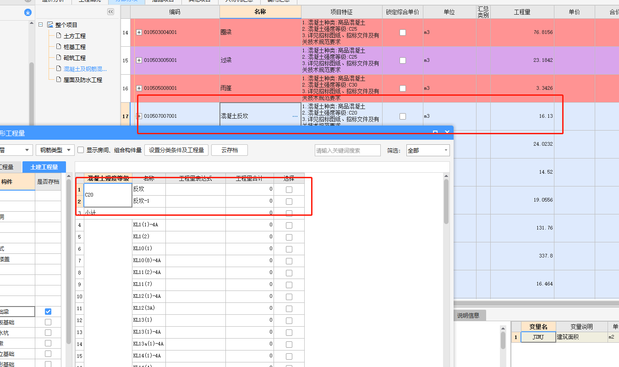The width and height of the screenshot is (619, 367).
Task: Click the 云存档 button
Action: (230, 150)
